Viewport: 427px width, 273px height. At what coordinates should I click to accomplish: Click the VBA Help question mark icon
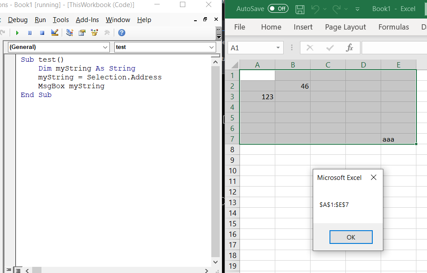(121, 33)
